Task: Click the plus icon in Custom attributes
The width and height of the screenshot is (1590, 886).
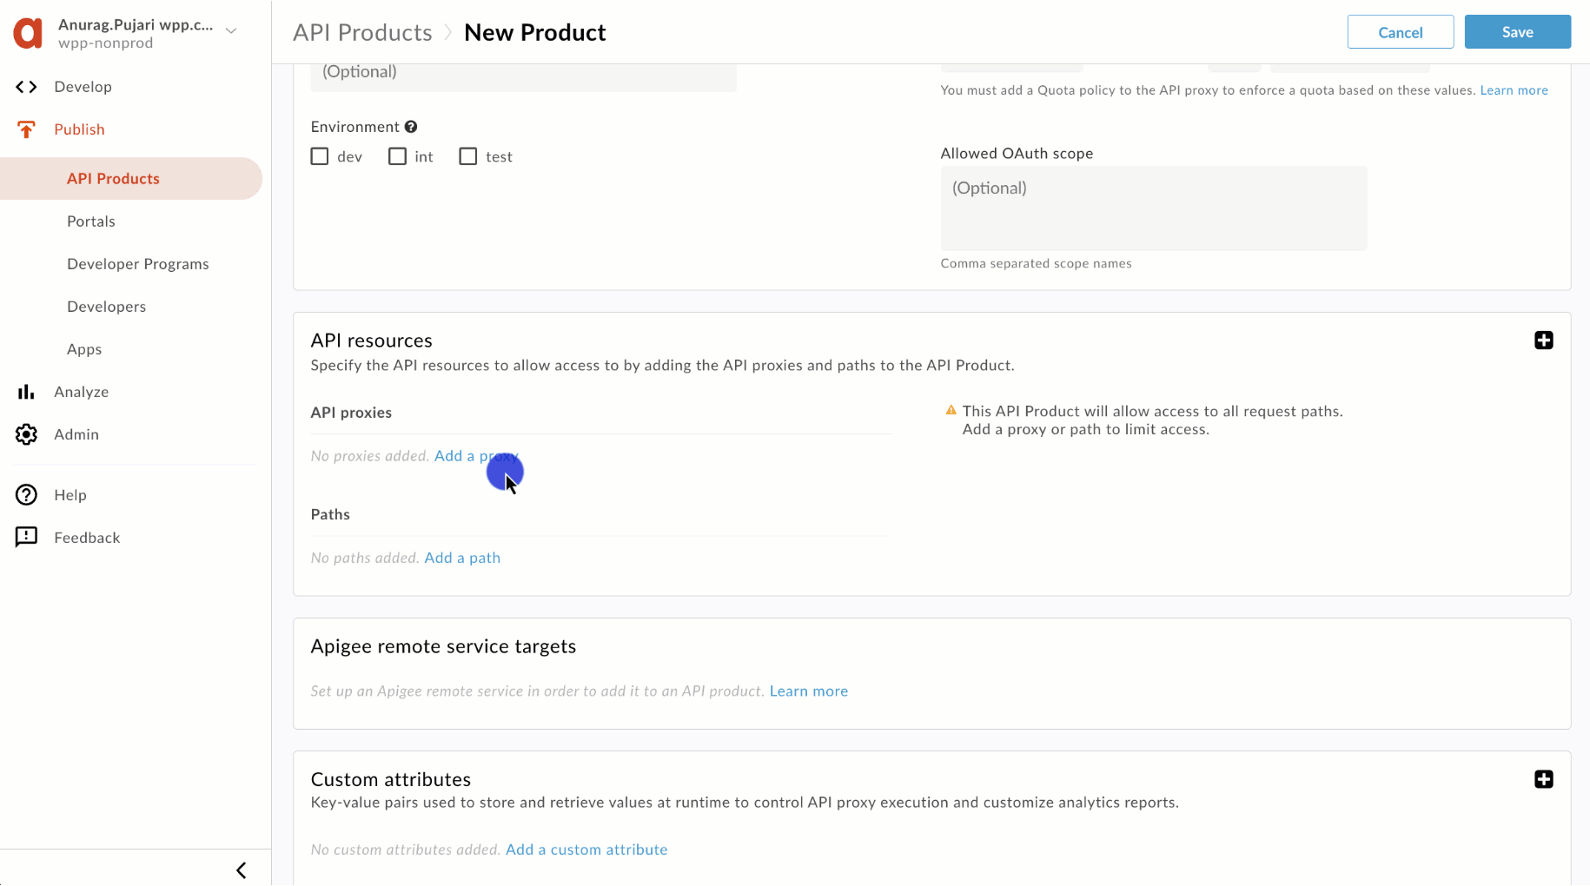Action: click(1543, 779)
